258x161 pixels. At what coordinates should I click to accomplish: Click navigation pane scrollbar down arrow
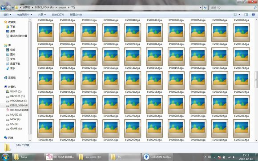[30, 141]
